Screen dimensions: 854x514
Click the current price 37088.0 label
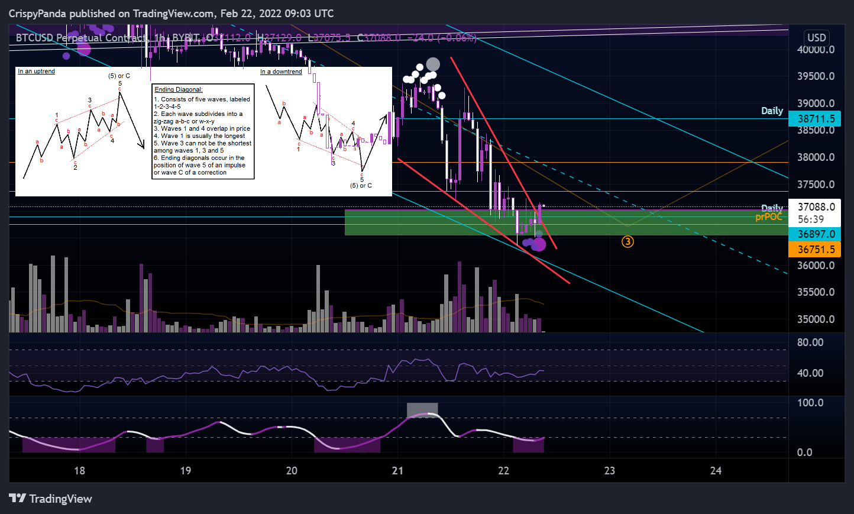816,207
